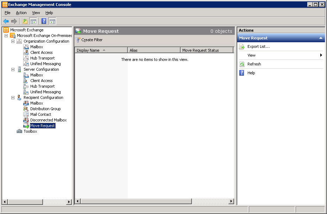Click the Export List icon in Actions

(242, 46)
